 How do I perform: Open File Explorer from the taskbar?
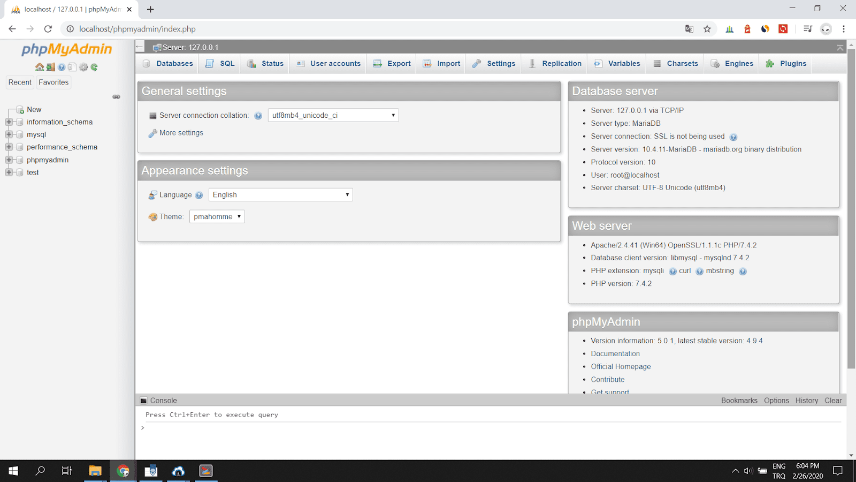pos(95,471)
